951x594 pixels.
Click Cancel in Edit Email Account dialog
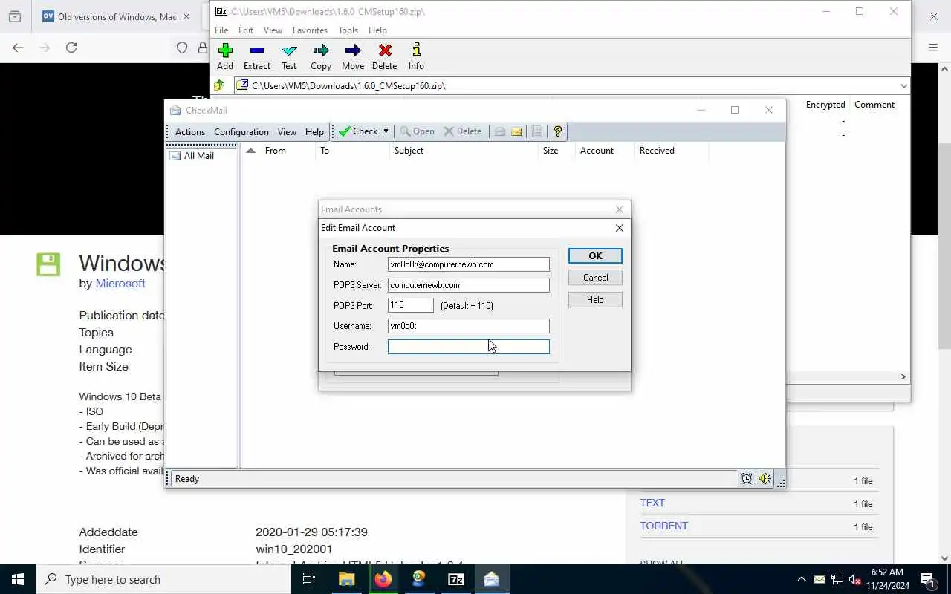coord(595,278)
